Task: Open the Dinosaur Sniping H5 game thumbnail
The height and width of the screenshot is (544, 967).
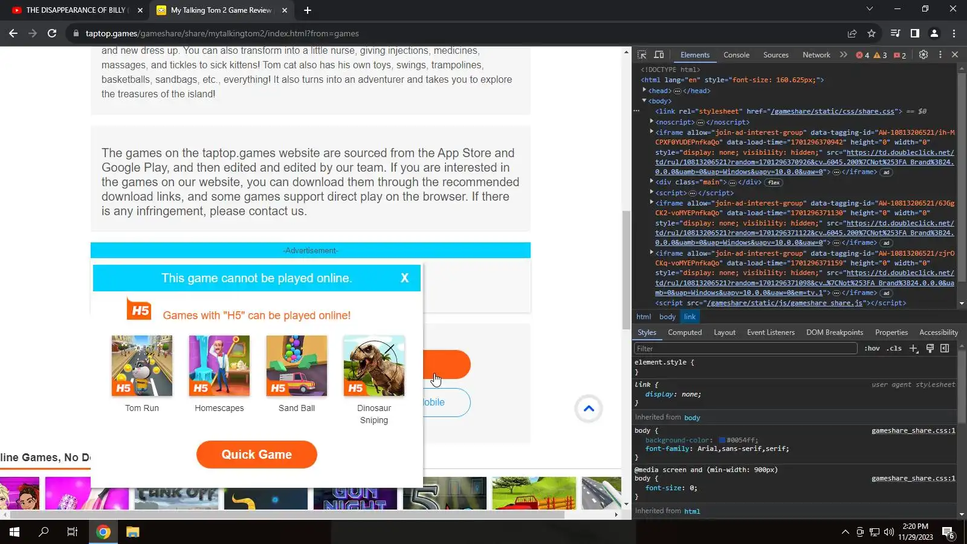Action: click(374, 366)
